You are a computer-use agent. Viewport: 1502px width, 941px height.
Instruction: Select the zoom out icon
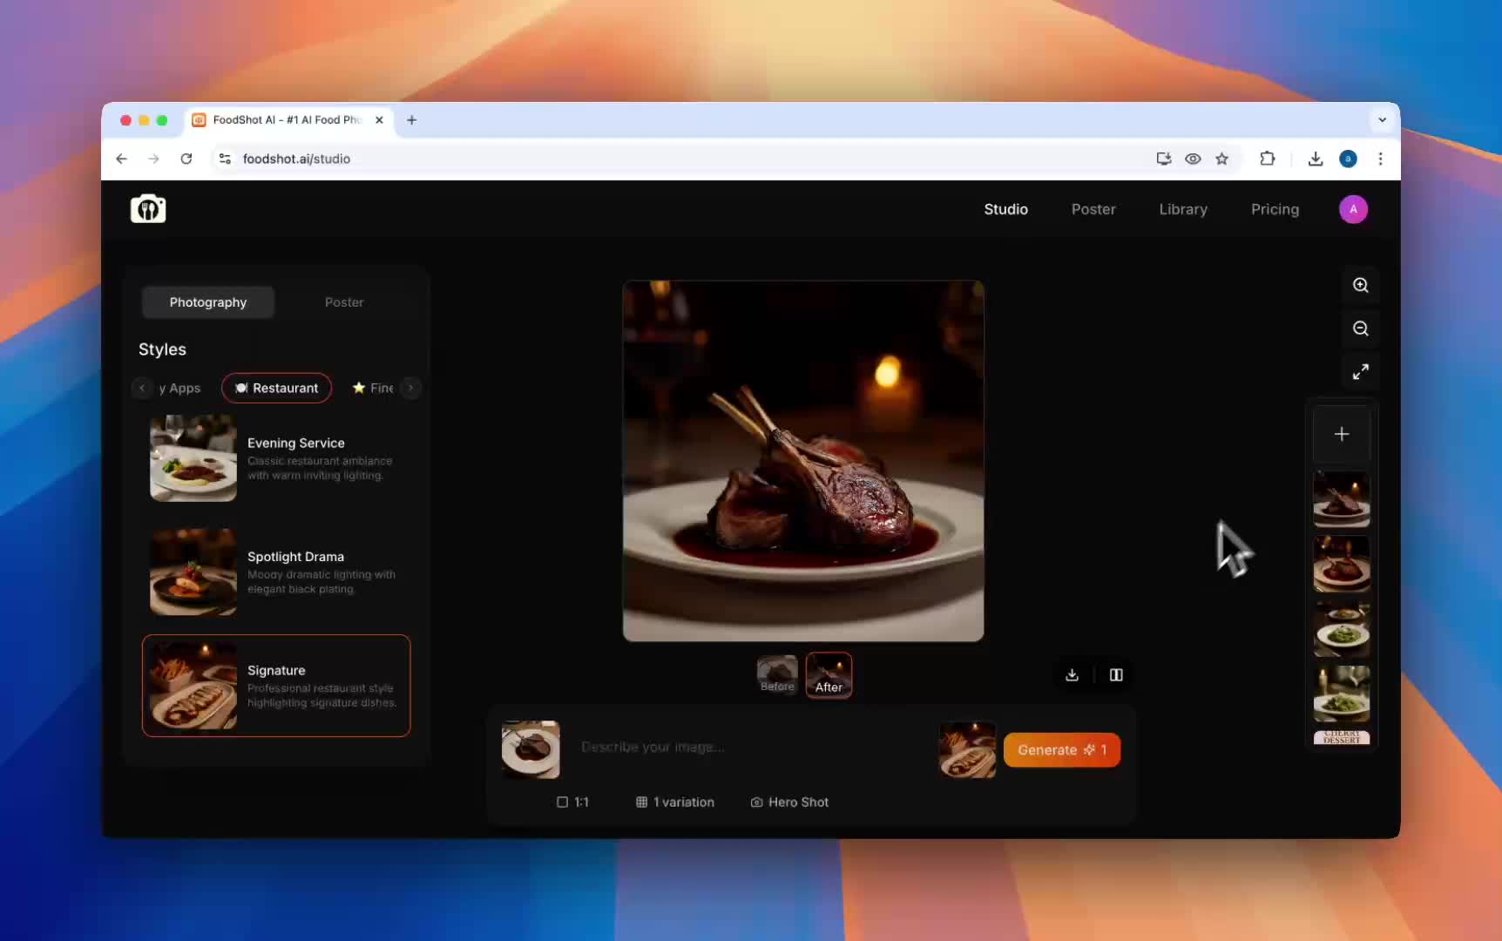click(x=1361, y=329)
